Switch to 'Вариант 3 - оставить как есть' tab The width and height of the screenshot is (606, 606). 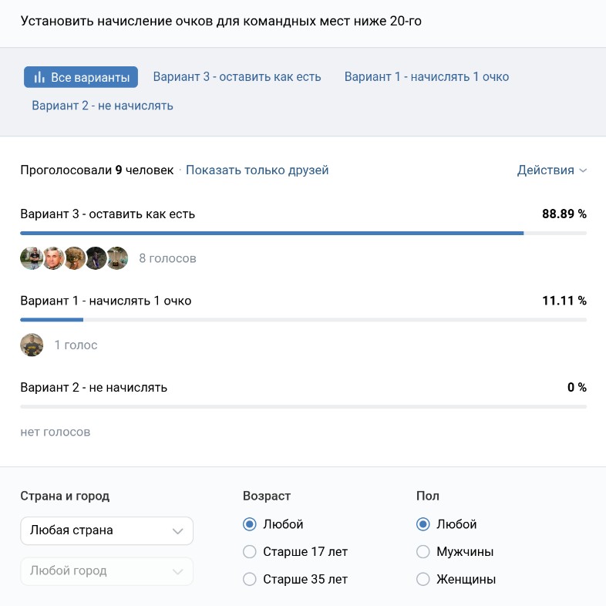pyautogui.click(x=237, y=77)
